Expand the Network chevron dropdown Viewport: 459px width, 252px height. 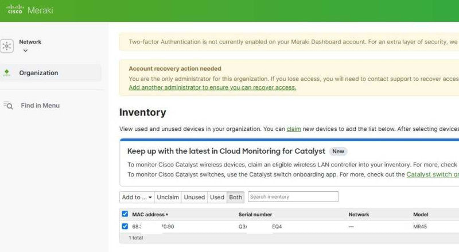tap(25, 51)
